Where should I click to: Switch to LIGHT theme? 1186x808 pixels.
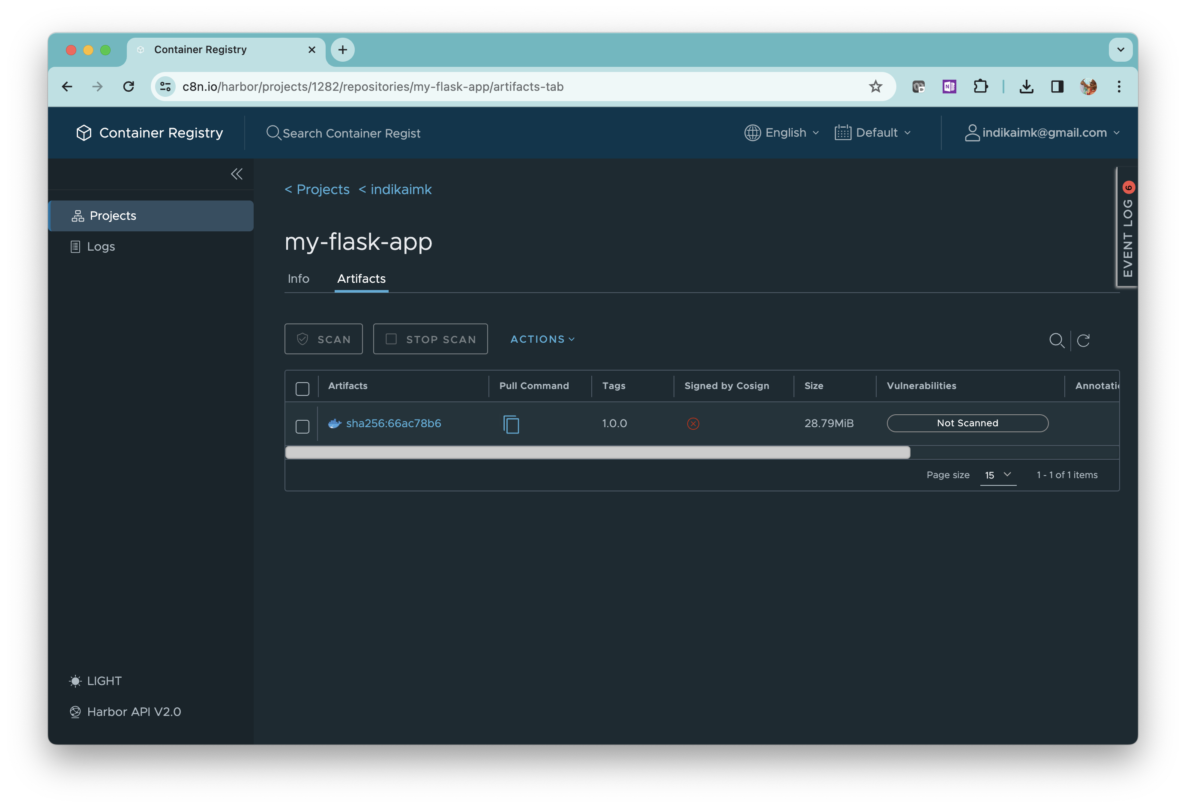(96, 681)
